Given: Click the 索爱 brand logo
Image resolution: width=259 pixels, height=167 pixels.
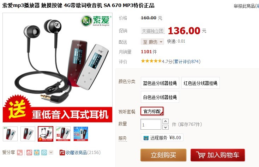Looking at the screenshot, I should [96, 20].
